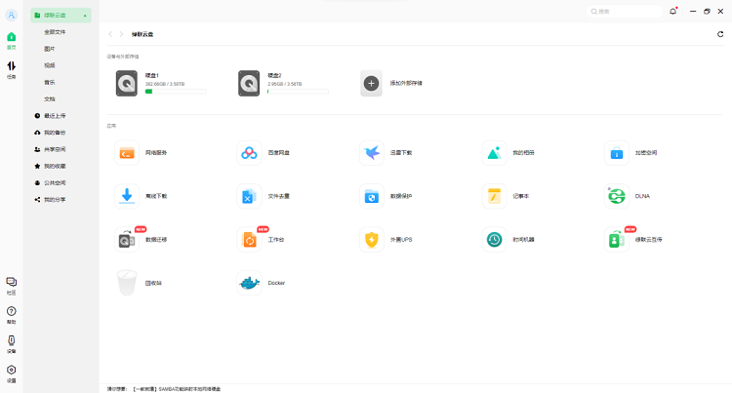The height and width of the screenshot is (393, 732).
Task: Open the Recycle Bin (回收站)
Action: pos(127,283)
